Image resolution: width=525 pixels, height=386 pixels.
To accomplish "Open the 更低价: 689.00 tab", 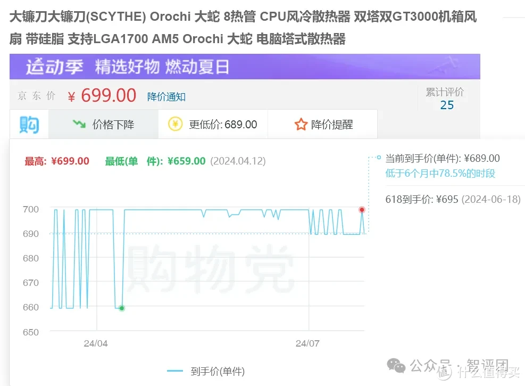I will 213,124.
